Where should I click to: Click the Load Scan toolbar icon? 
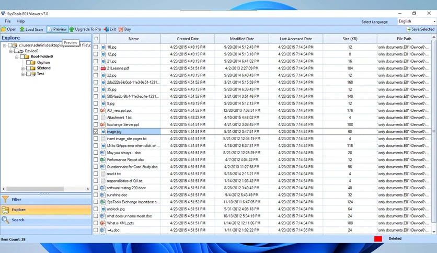click(x=22, y=29)
